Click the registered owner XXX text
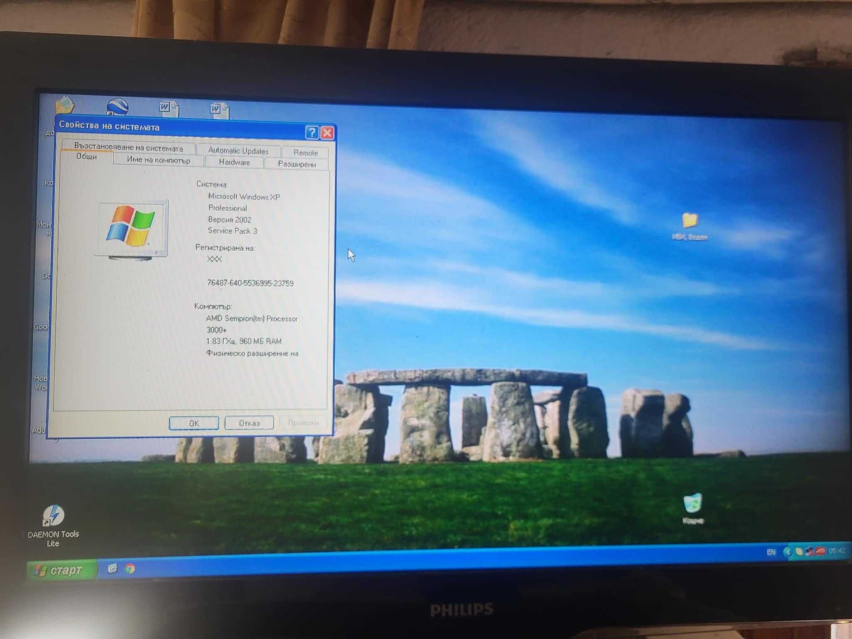Image resolution: width=852 pixels, height=639 pixels. 214,259
